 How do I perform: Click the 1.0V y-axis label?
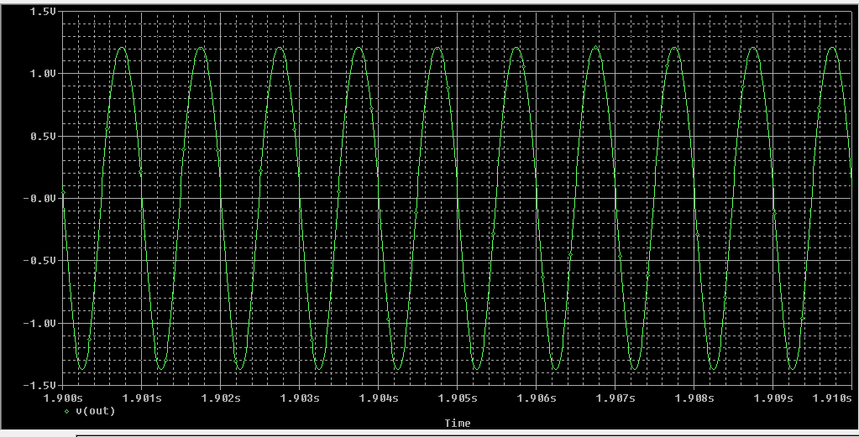pos(42,74)
